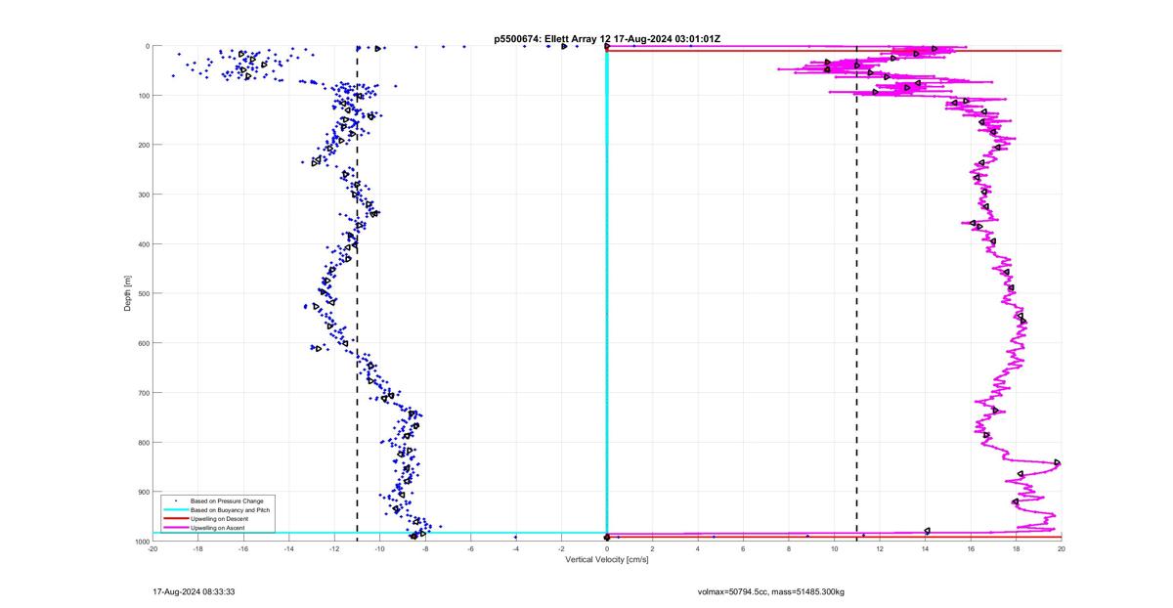Viewport: 1173px width, 608px height.
Task: Click velocity axis tick label '-20'
Action: pos(152,549)
